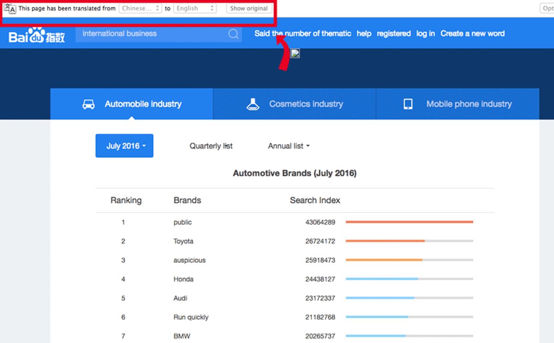Click the translation bar options button
The height and width of the screenshot is (343, 554).
click(548, 8)
